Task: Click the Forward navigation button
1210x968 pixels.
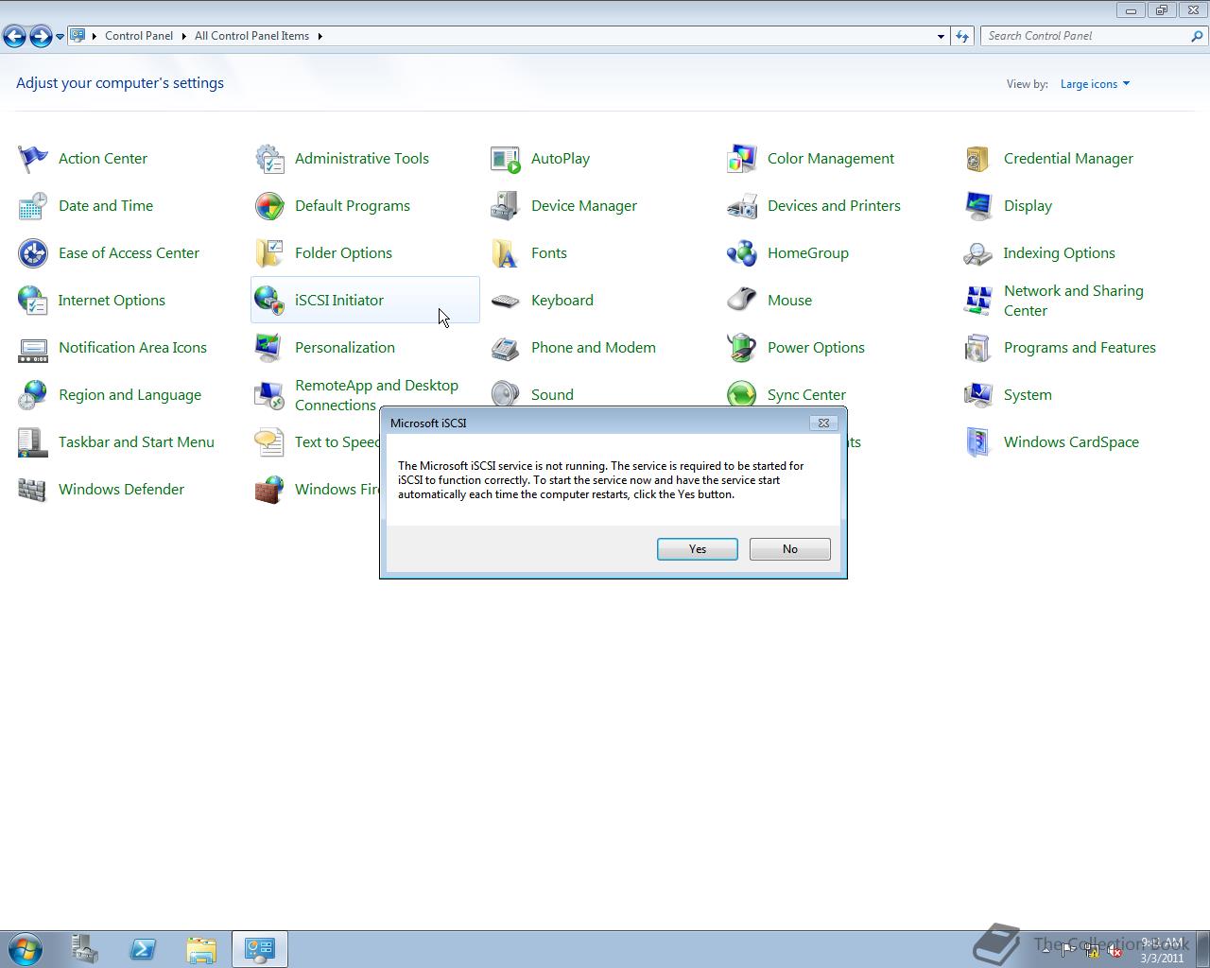Action: (x=41, y=36)
